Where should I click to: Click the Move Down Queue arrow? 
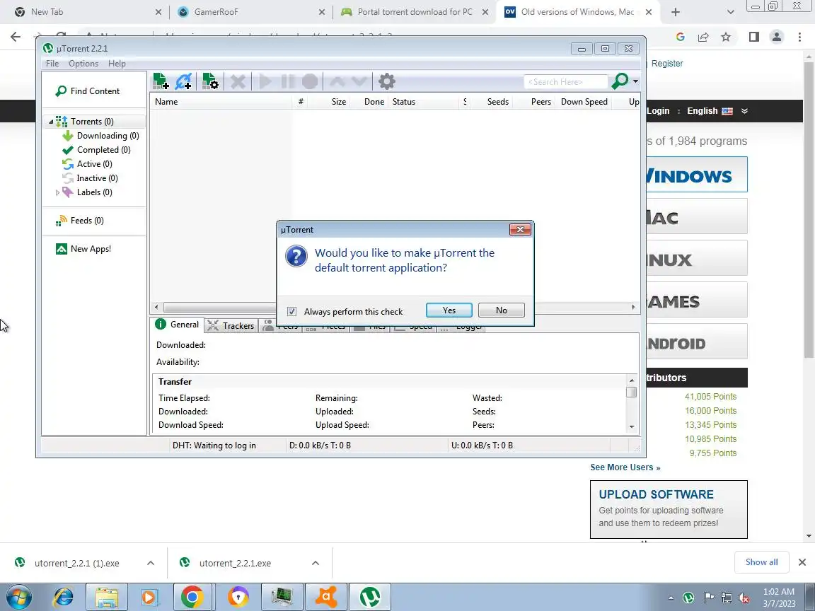tap(359, 81)
